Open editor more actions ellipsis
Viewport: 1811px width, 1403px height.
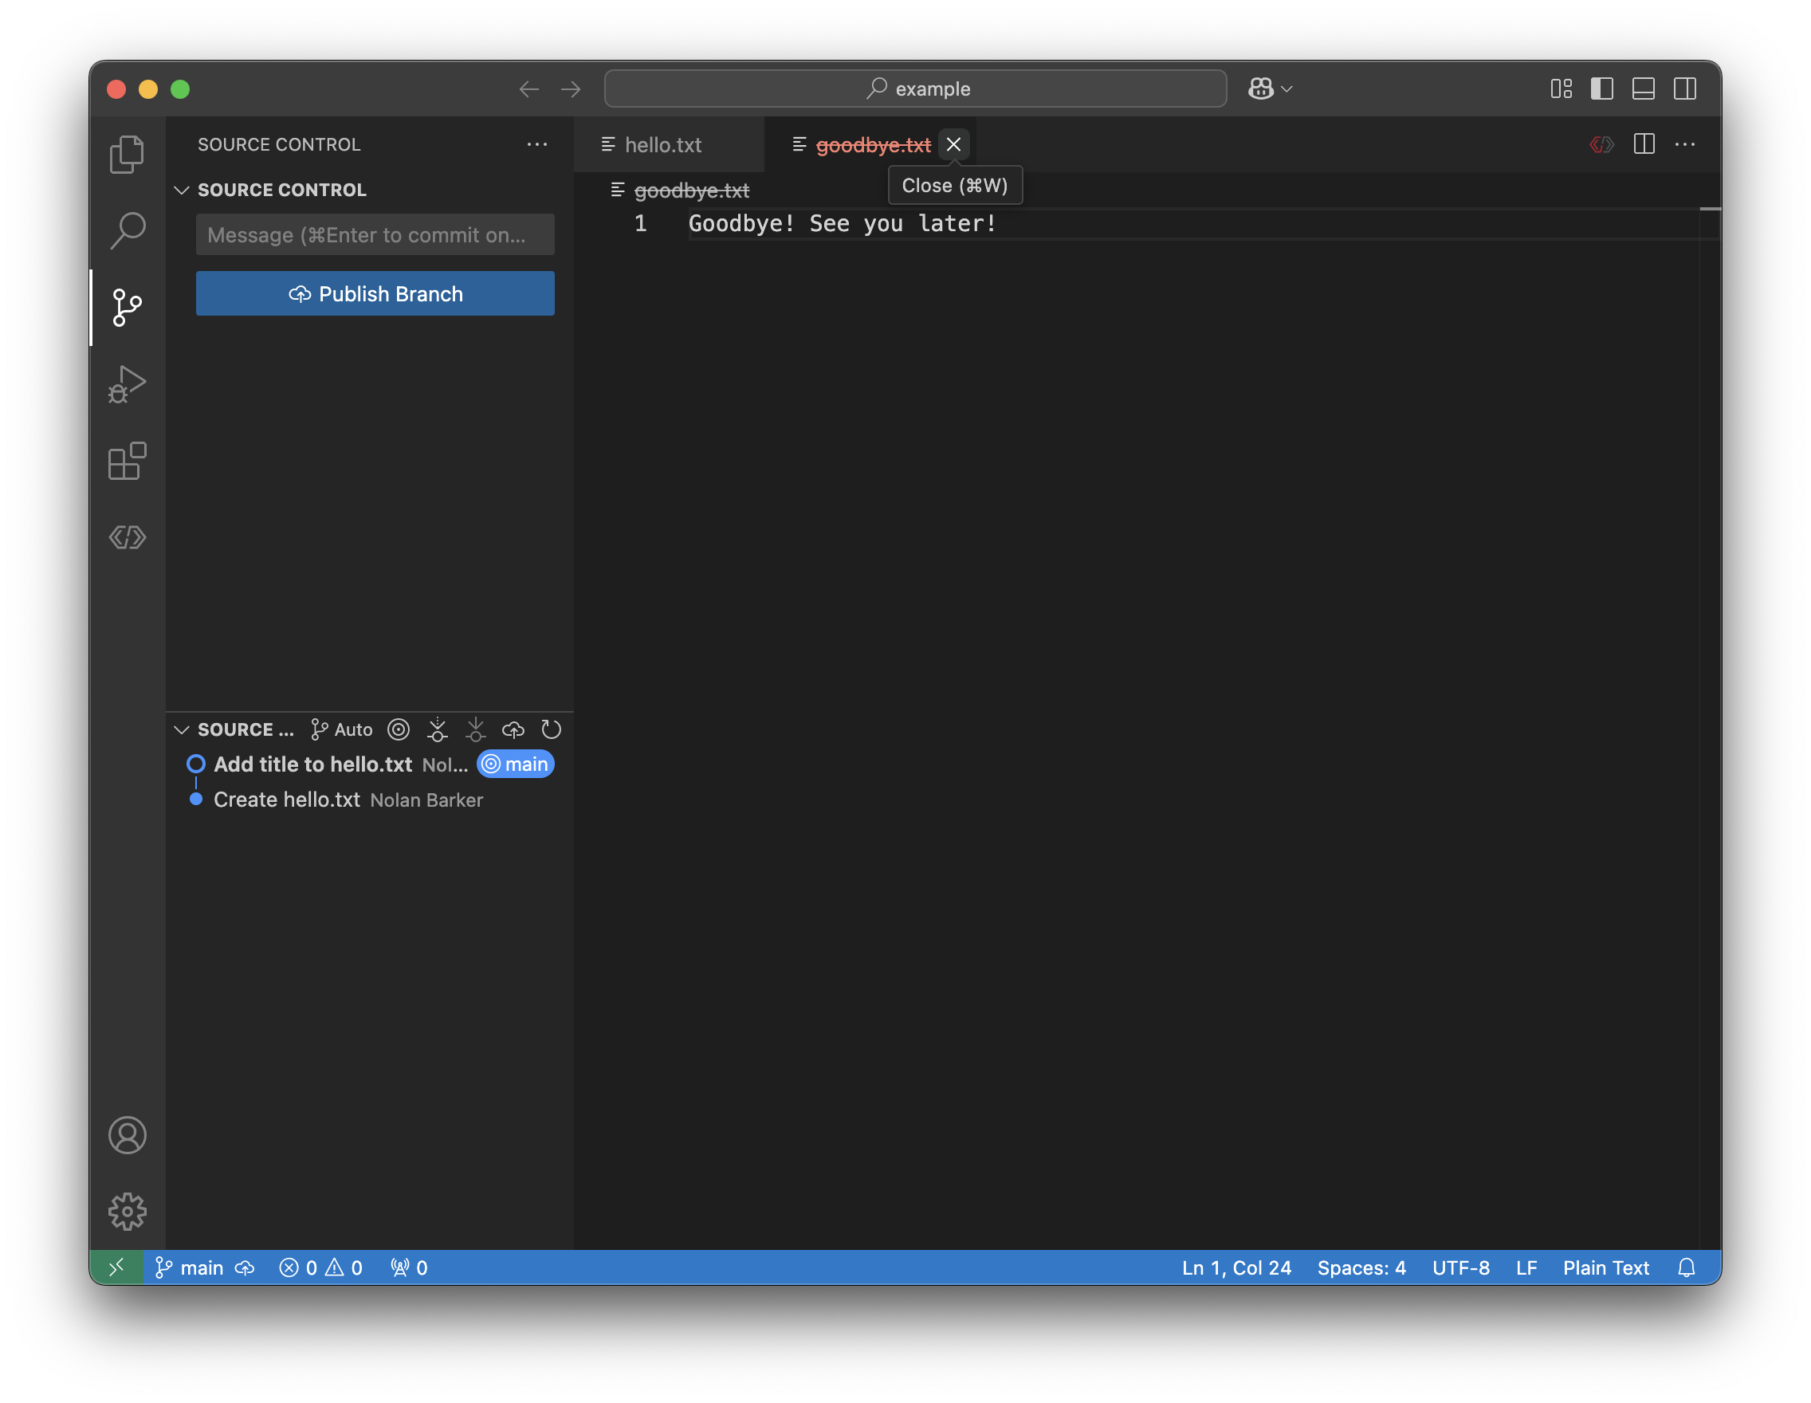(x=1685, y=144)
